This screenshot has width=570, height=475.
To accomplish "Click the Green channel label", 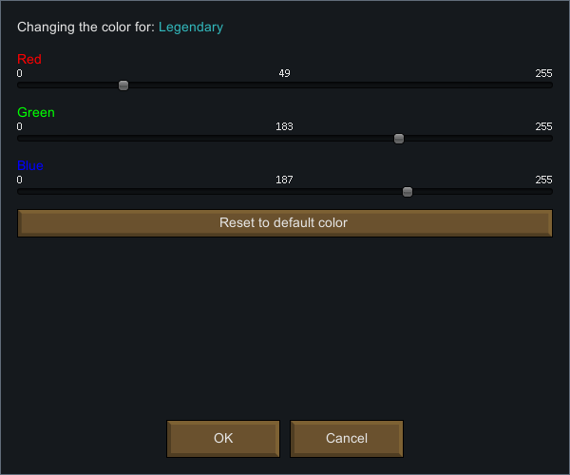I will point(36,112).
